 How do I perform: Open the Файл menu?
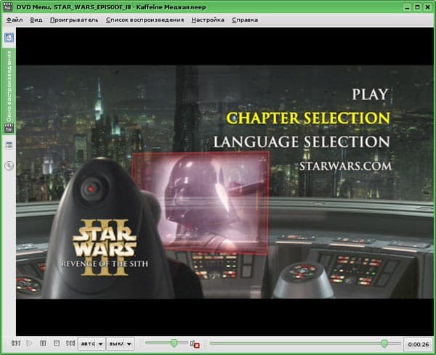(x=15, y=20)
